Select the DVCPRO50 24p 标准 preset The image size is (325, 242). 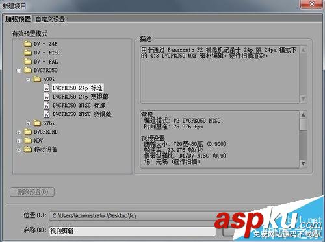[77, 88]
